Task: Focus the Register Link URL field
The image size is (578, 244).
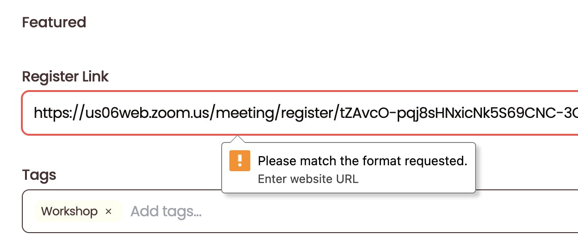Action: click(300, 113)
